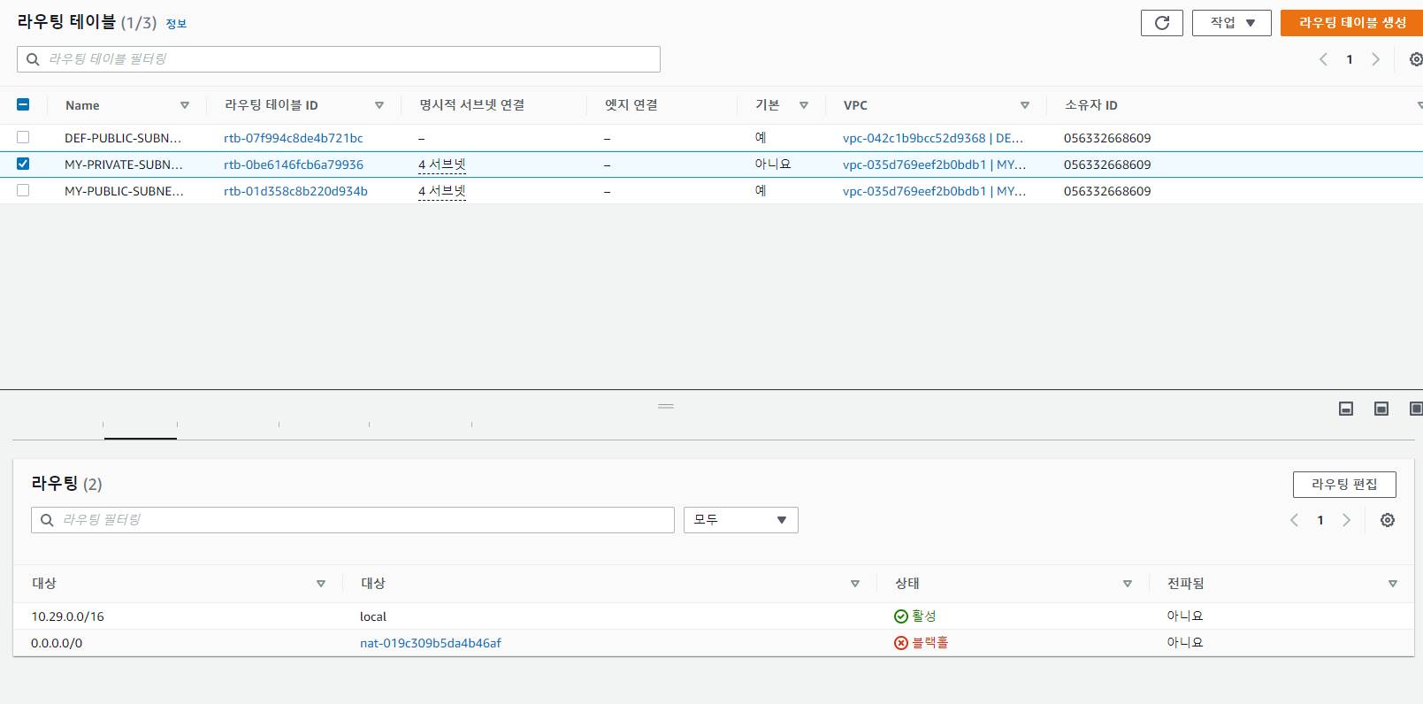Expand details panel to full screen

pyautogui.click(x=1416, y=409)
